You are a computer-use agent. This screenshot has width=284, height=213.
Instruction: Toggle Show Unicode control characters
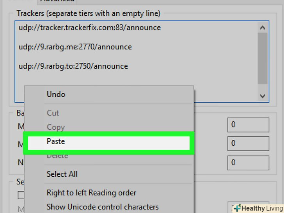[102, 207]
